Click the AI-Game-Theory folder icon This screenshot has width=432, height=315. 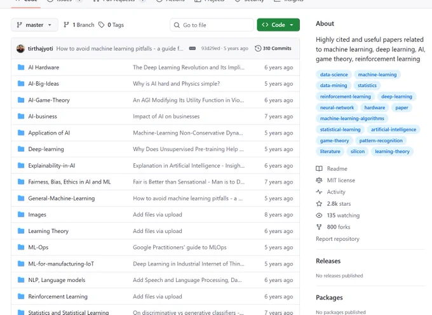pyautogui.click(x=21, y=100)
